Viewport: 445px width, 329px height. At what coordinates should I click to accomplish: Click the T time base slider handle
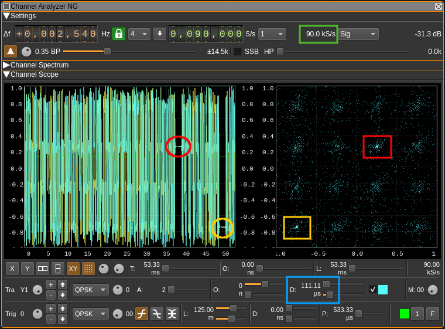click(x=165, y=269)
